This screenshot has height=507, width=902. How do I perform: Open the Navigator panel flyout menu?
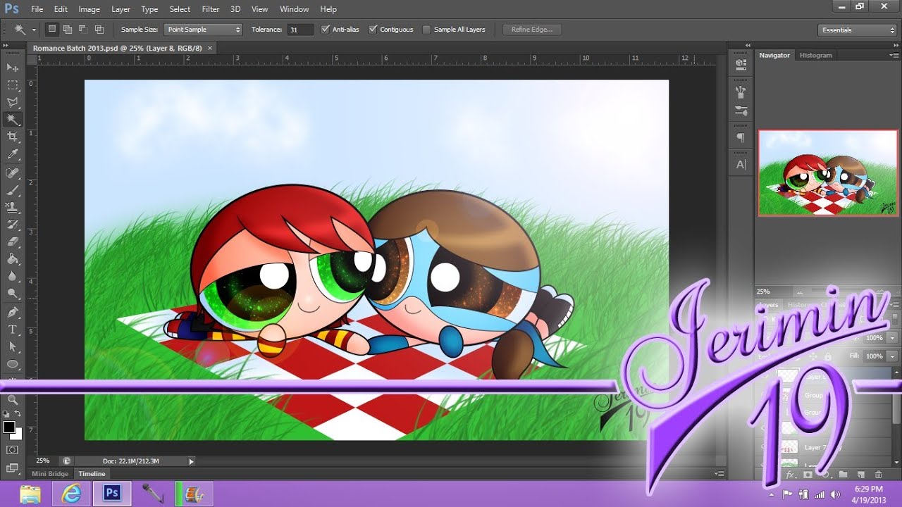(893, 55)
